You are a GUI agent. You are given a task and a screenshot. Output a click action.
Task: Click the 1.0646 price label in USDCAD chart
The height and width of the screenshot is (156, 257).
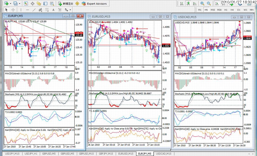247,39
